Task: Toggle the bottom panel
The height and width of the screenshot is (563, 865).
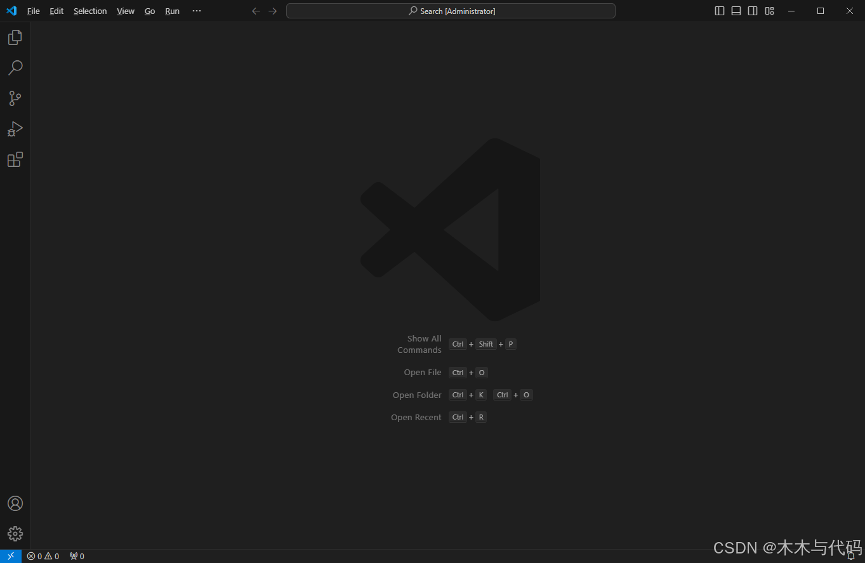Action: coord(736,11)
